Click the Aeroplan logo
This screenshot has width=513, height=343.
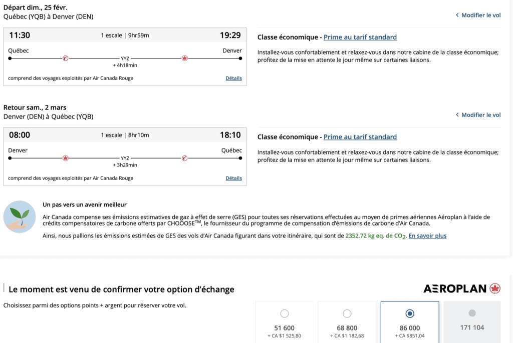[x=461, y=288]
